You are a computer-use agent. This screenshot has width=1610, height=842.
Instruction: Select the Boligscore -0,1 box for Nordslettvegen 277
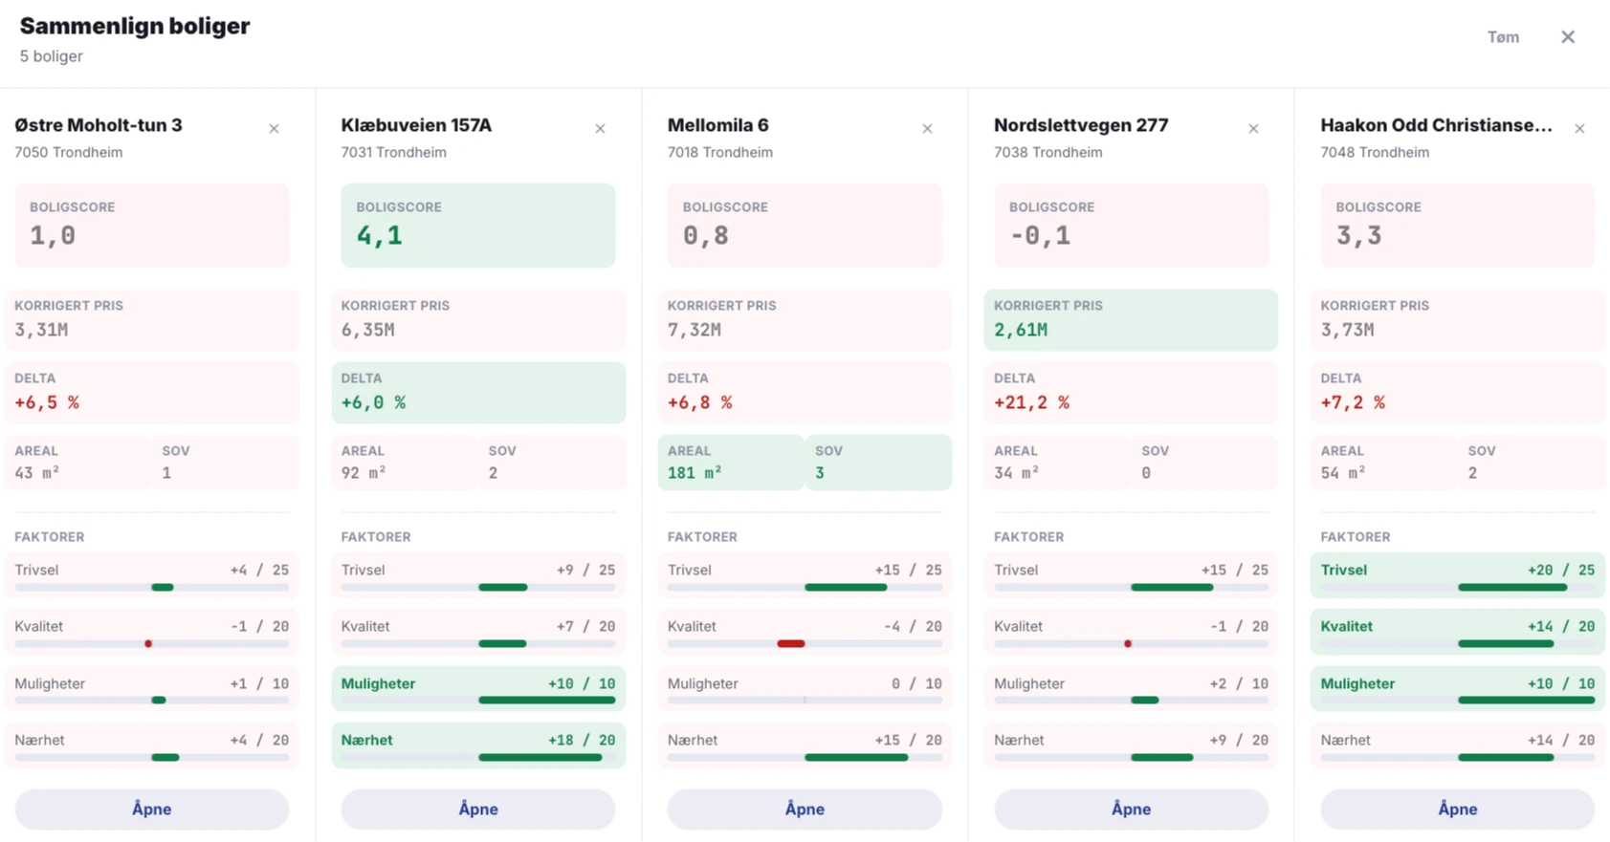pyautogui.click(x=1131, y=226)
